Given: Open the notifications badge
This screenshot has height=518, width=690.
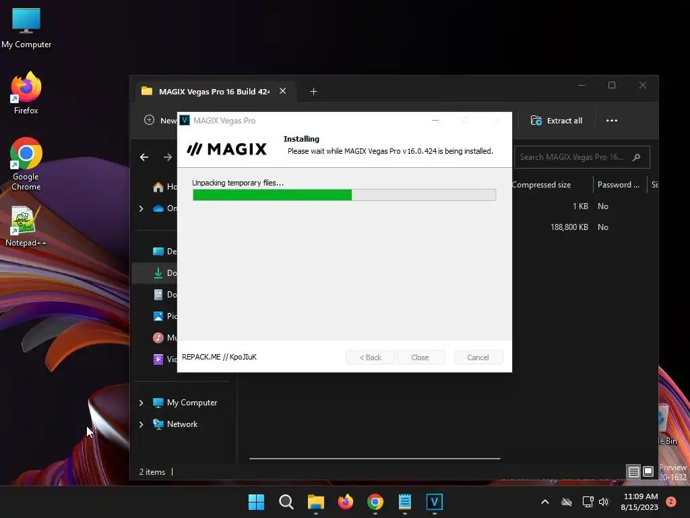Looking at the screenshot, I should [x=671, y=502].
